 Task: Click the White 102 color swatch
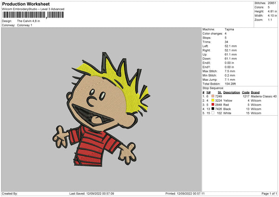[x=213, y=113]
